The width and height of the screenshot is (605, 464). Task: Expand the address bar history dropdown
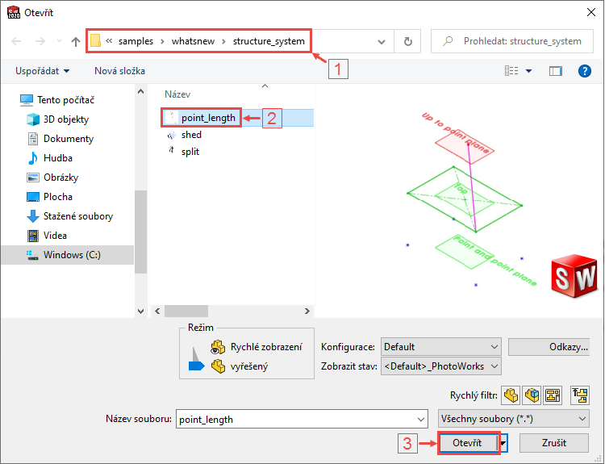[382, 41]
